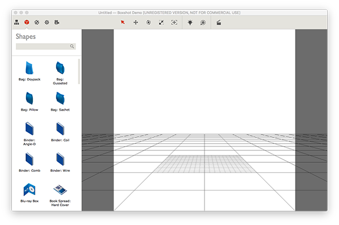This screenshot has width=339, height=225.
Task: Select the Bag: Pillow shape
Action: [x=29, y=101]
